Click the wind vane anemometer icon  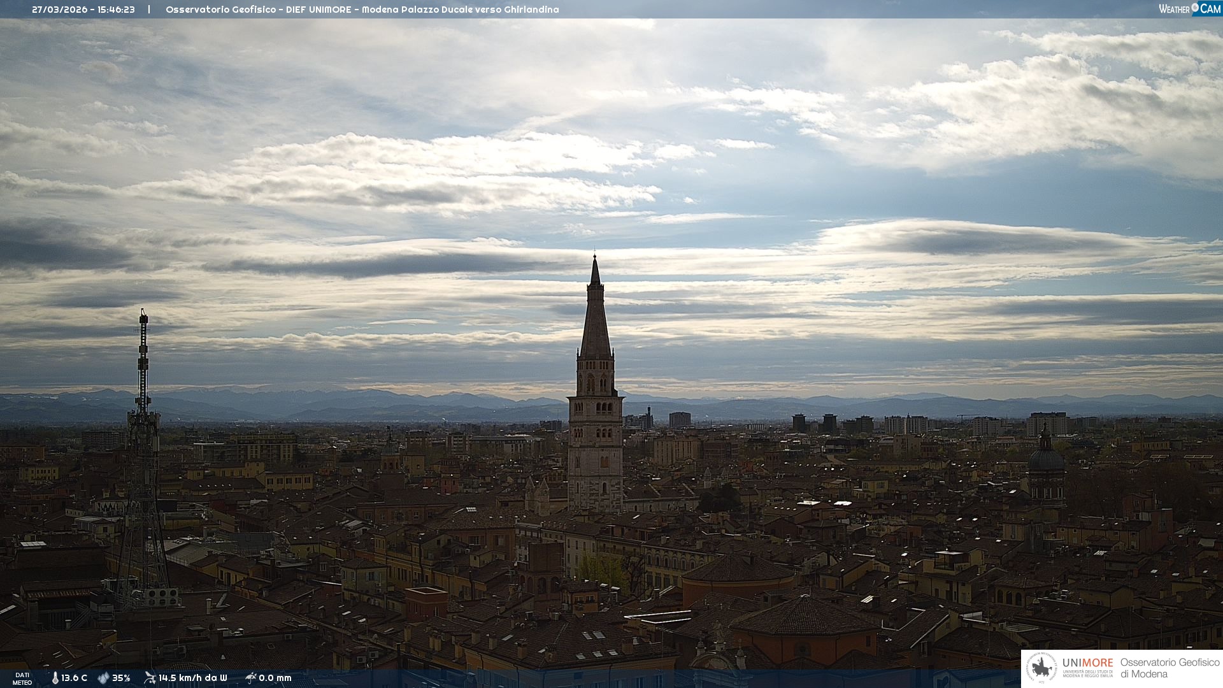click(150, 678)
